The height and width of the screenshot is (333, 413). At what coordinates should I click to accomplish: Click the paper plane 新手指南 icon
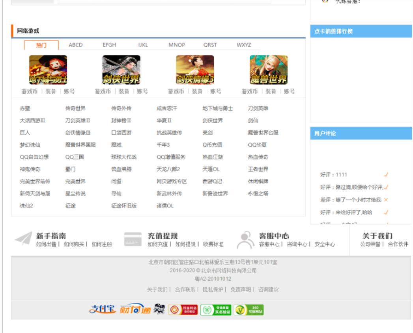[23, 239]
